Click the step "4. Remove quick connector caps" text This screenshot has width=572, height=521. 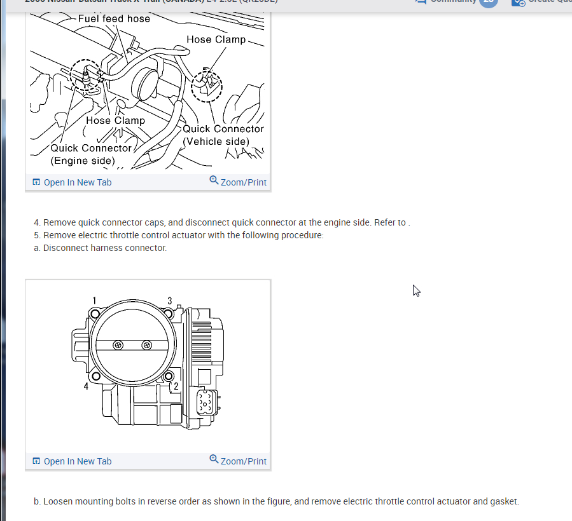(x=222, y=222)
